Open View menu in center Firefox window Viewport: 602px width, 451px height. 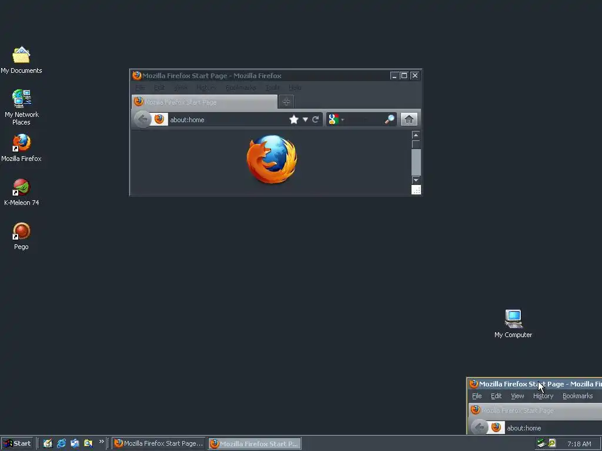point(180,88)
